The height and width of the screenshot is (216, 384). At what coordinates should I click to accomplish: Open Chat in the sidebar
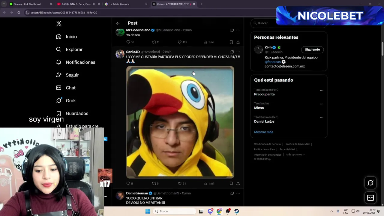pyautogui.click(x=66, y=88)
